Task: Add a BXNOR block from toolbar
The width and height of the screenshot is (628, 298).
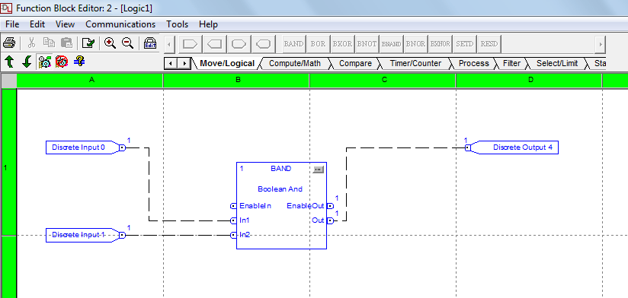Action: [441, 44]
